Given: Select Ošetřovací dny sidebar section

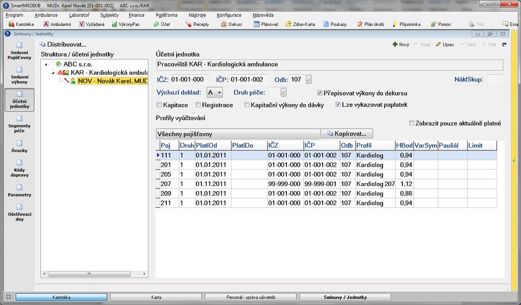Looking at the screenshot, I should 19,212.
